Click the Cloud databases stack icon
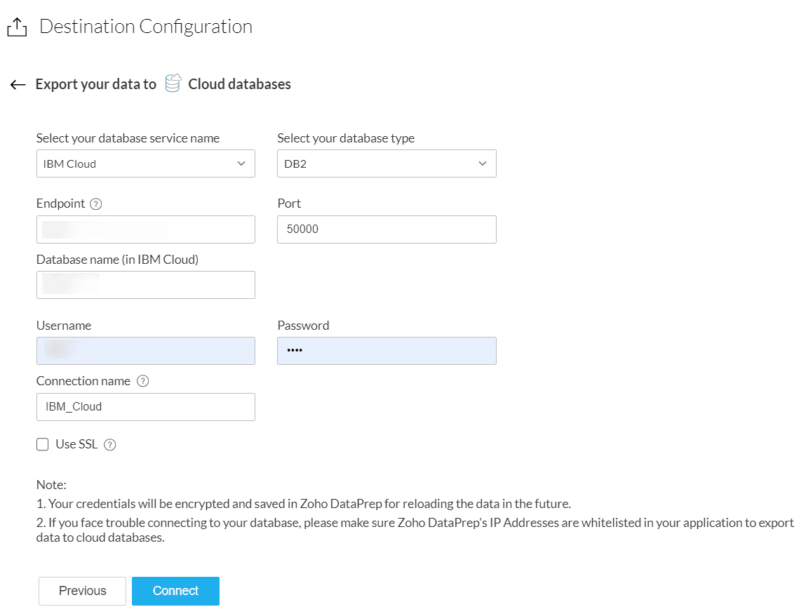Screen dimensions: 806x614 point(173,84)
